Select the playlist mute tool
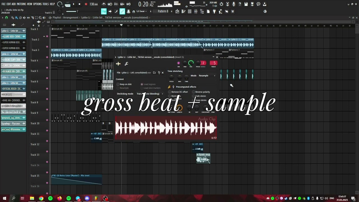 tap(24, 18)
